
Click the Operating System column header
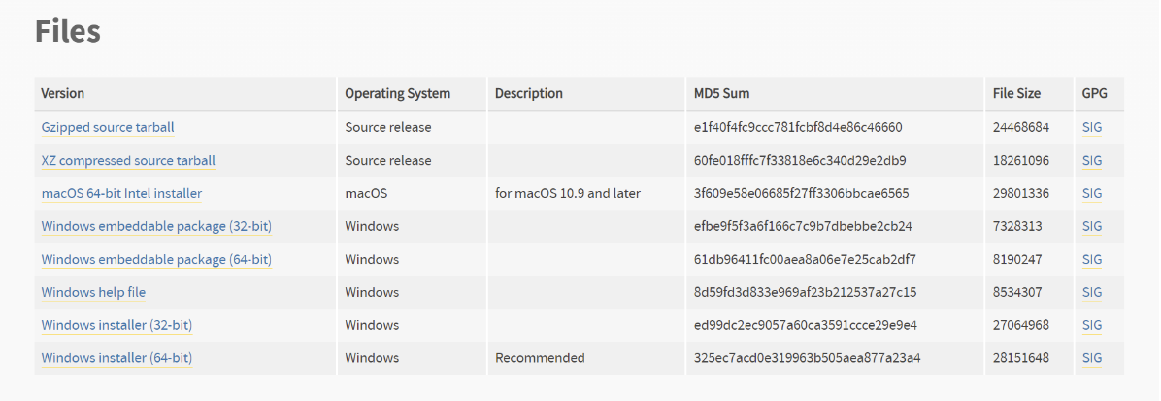pos(398,94)
